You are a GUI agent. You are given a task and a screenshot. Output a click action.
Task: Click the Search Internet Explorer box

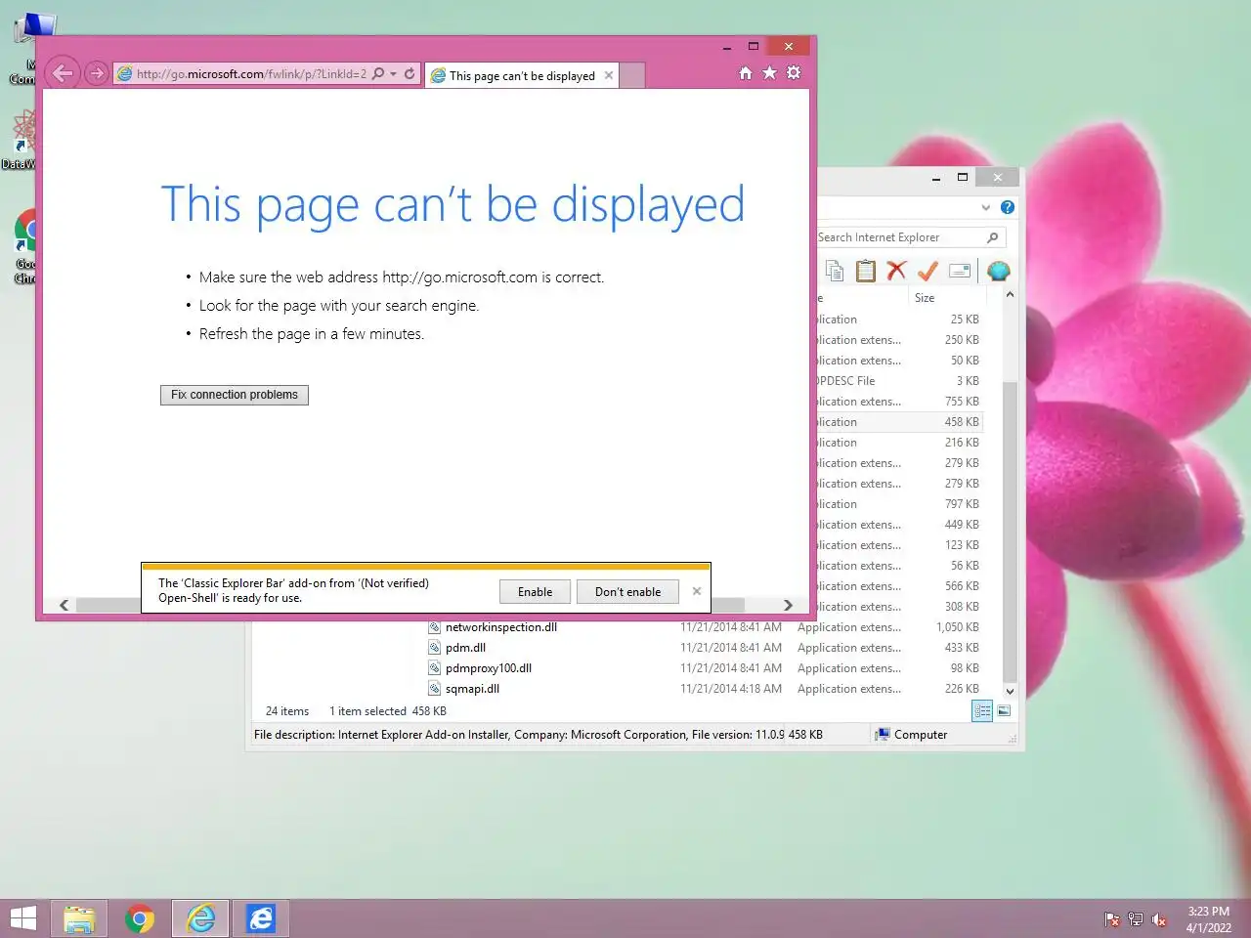pyautogui.click(x=899, y=237)
